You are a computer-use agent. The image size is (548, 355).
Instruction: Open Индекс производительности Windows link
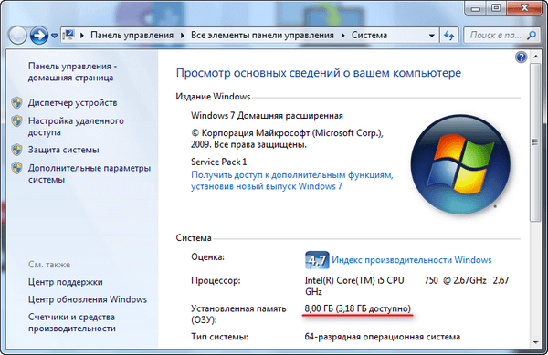pyautogui.click(x=412, y=260)
